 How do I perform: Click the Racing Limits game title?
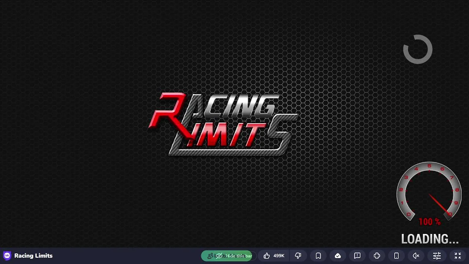pos(33,256)
